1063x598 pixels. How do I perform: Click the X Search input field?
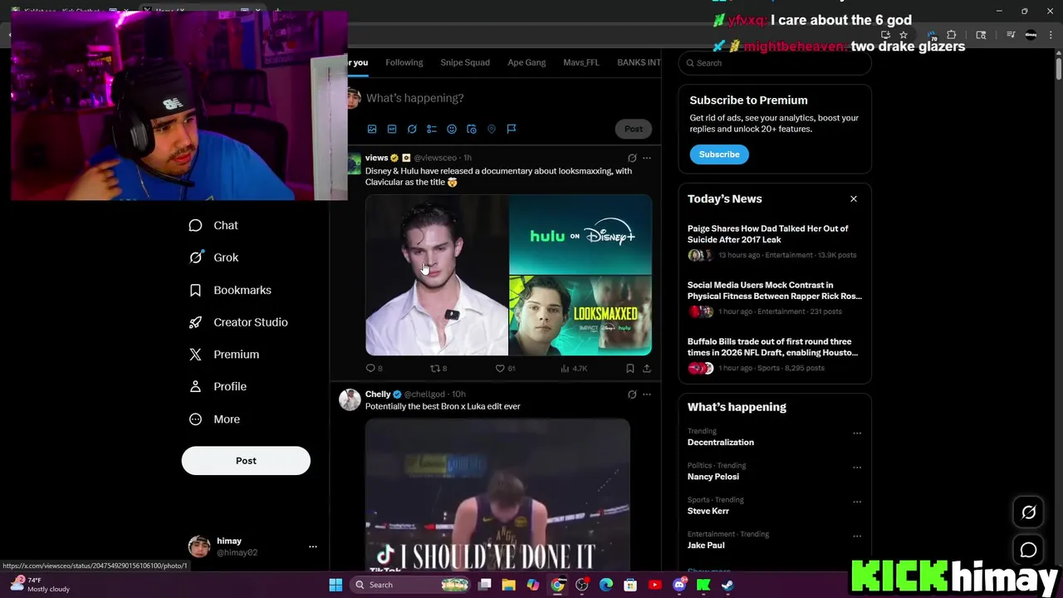pos(775,63)
